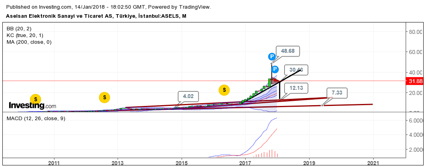Click the Aselsan Elektronik chart title
This screenshot has height=167, width=426.
tap(96, 16)
